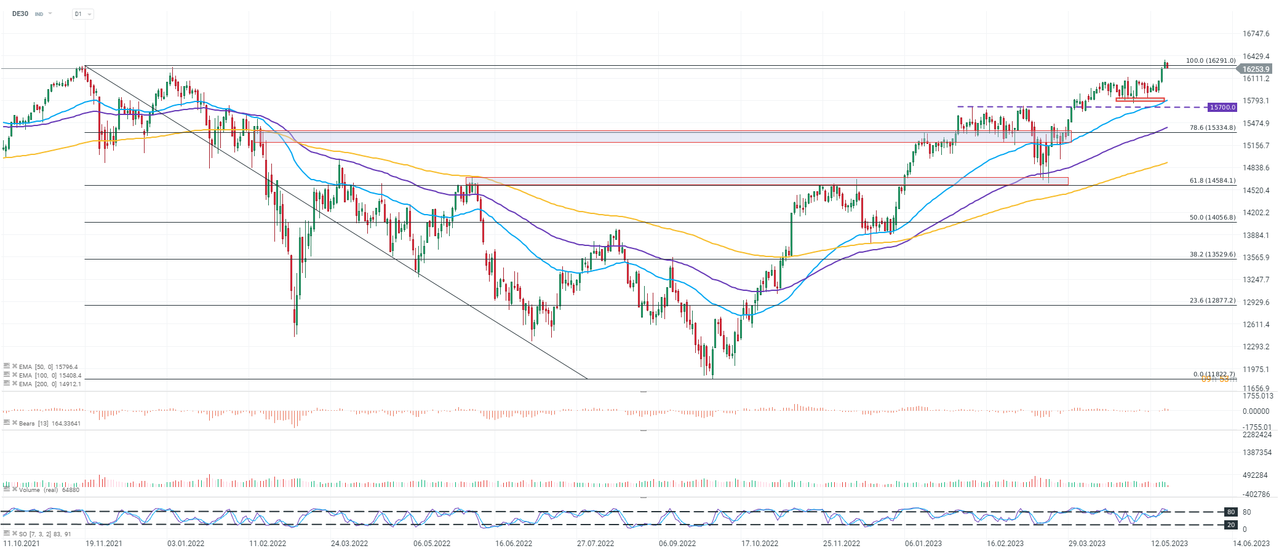
Task: Click the current price tag 16253.9
Action: click(1255, 69)
